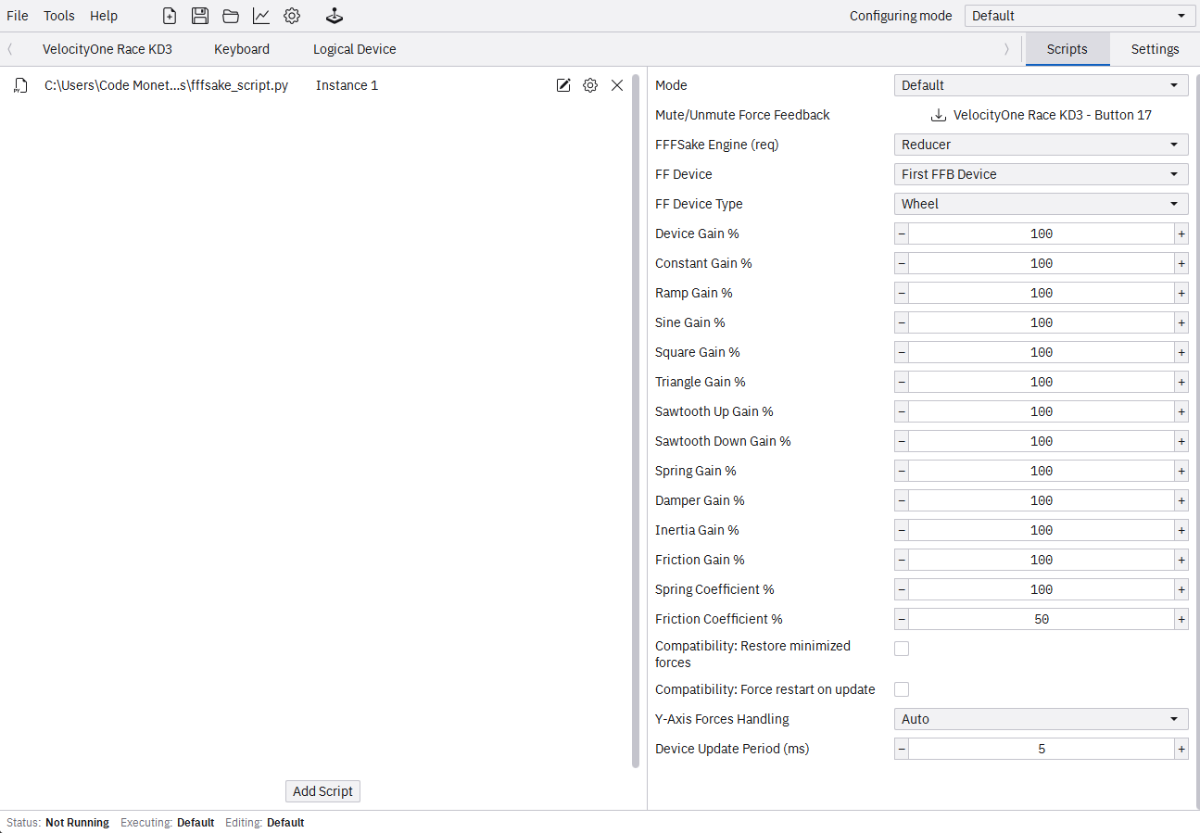The image size is (1200, 833).
Task: Select the VelocityOne Race KD3 tab
Action: [x=107, y=49]
